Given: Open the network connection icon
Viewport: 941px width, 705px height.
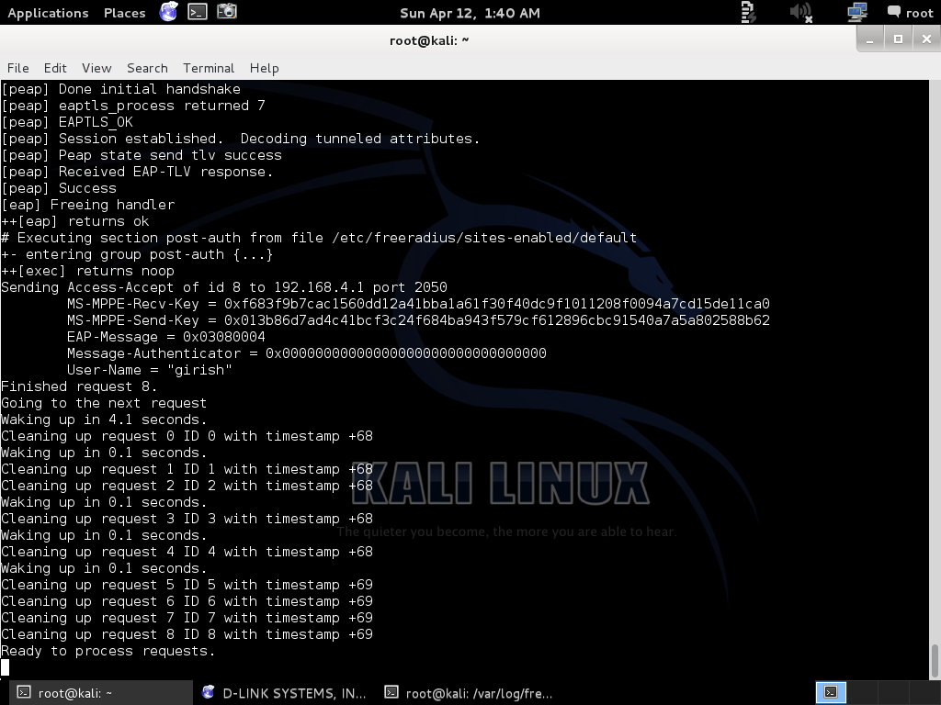Looking at the screenshot, I should pyautogui.click(x=857, y=12).
